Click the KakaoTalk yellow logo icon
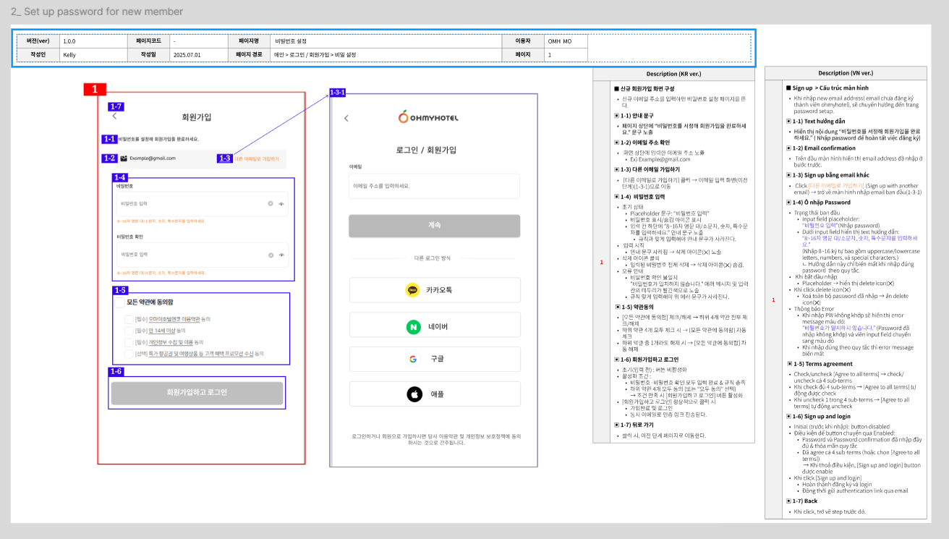This screenshot has width=949, height=539. (x=413, y=289)
